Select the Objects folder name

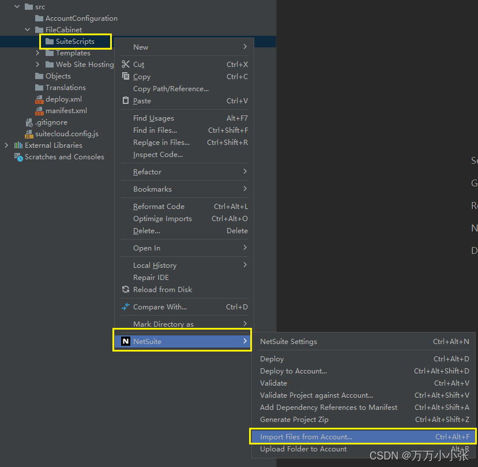(x=58, y=76)
